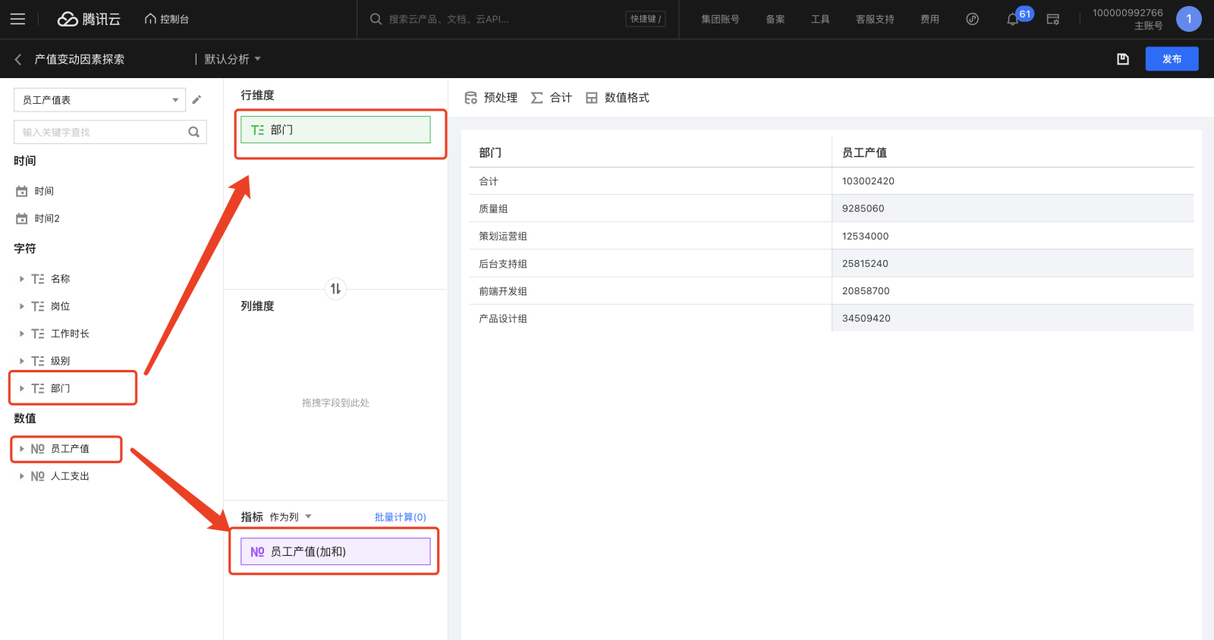Select the 前端开发组 row
This screenshot has width=1214, height=640.
pos(831,290)
